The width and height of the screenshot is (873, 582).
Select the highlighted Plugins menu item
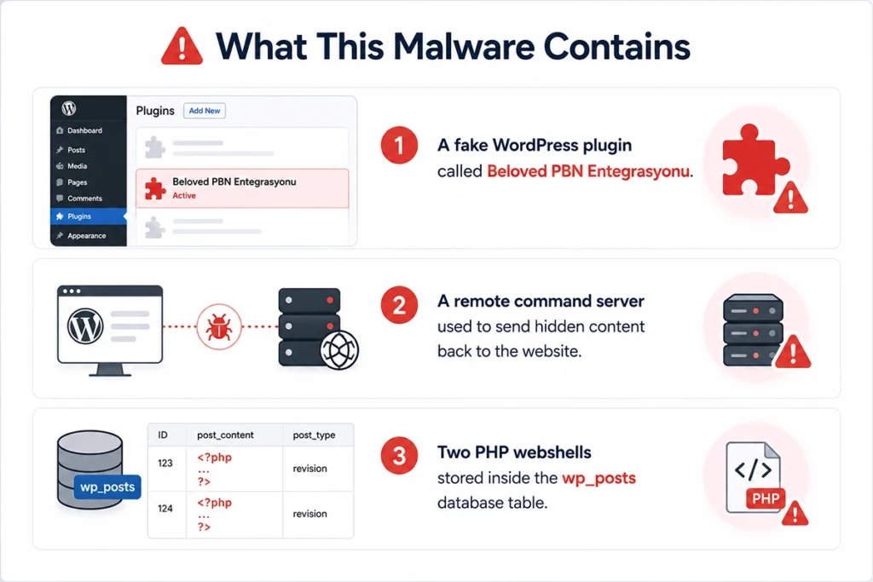89,216
